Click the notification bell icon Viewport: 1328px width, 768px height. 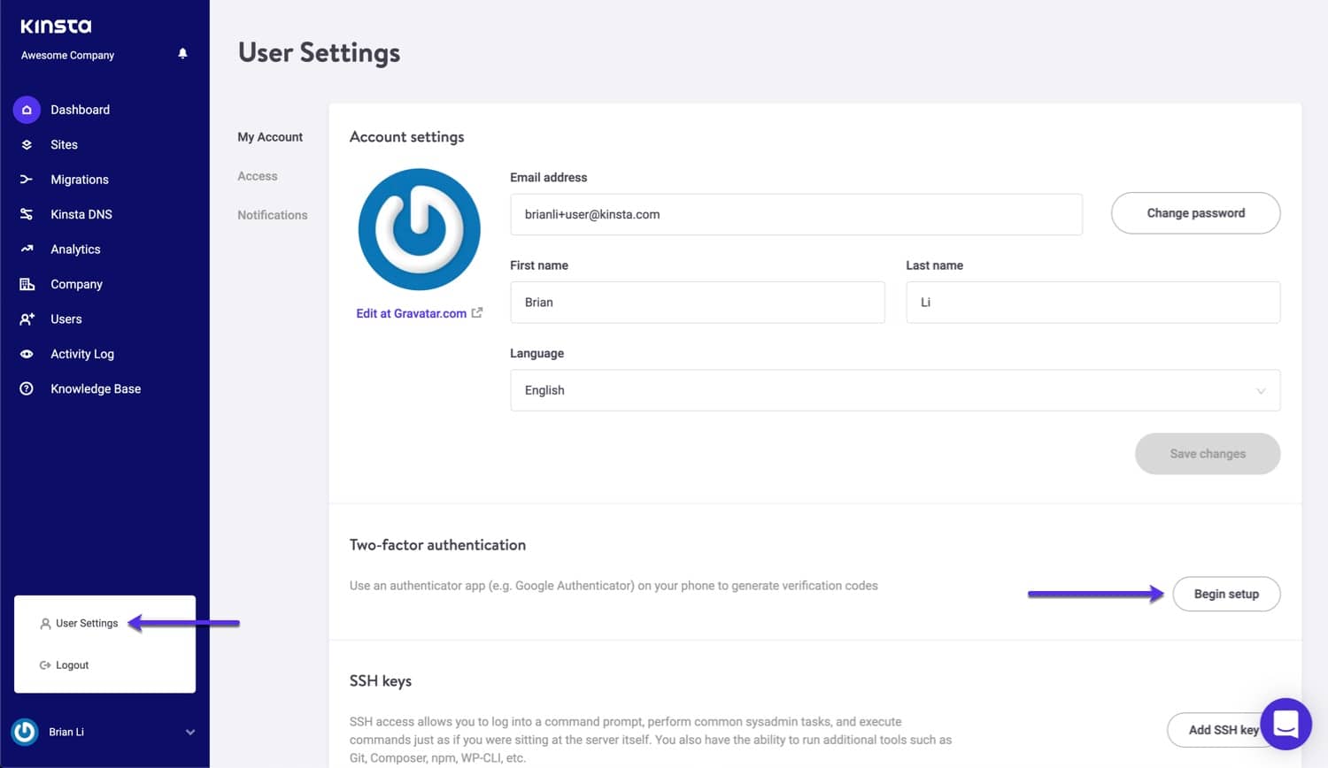click(x=182, y=53)
